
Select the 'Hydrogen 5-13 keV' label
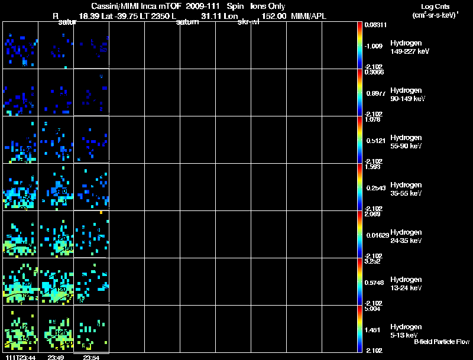tap(406, 331)
